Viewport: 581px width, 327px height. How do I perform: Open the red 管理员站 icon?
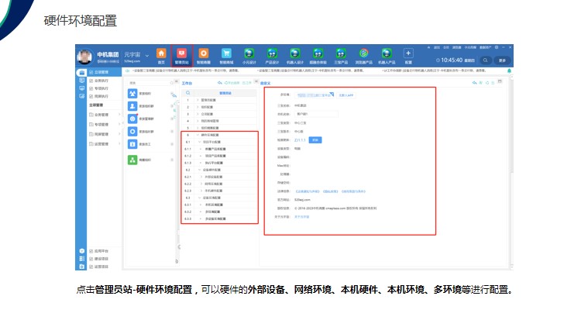tap(181, 53)
